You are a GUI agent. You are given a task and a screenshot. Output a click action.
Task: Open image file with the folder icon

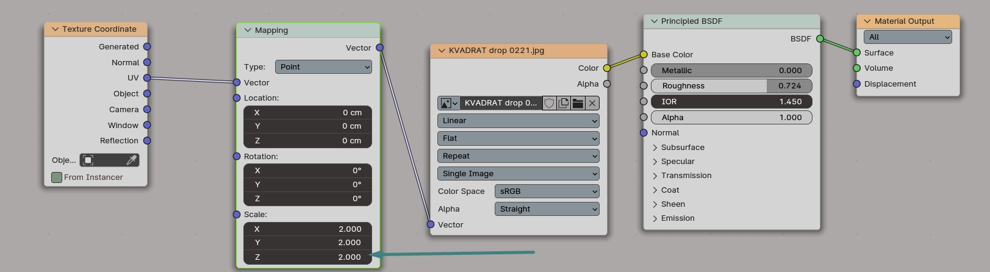[578, 103]
